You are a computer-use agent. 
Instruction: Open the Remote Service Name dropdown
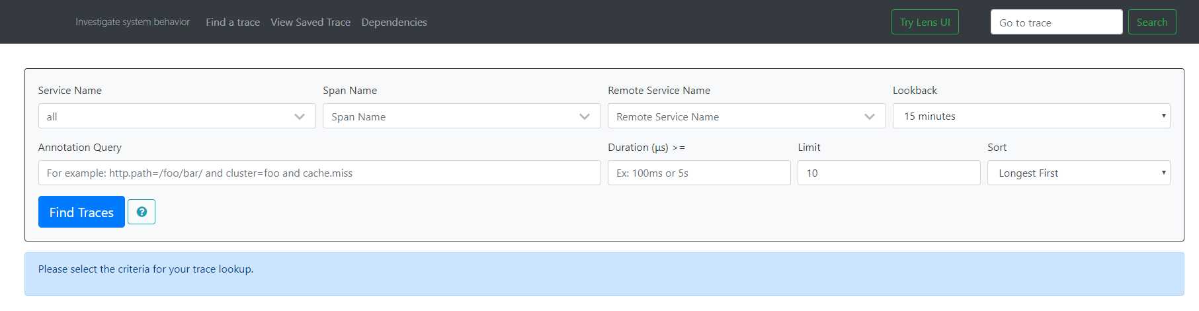[x=747, y=116]
